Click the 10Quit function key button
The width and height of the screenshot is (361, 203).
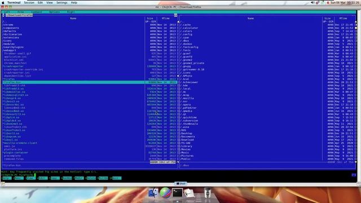116,178
